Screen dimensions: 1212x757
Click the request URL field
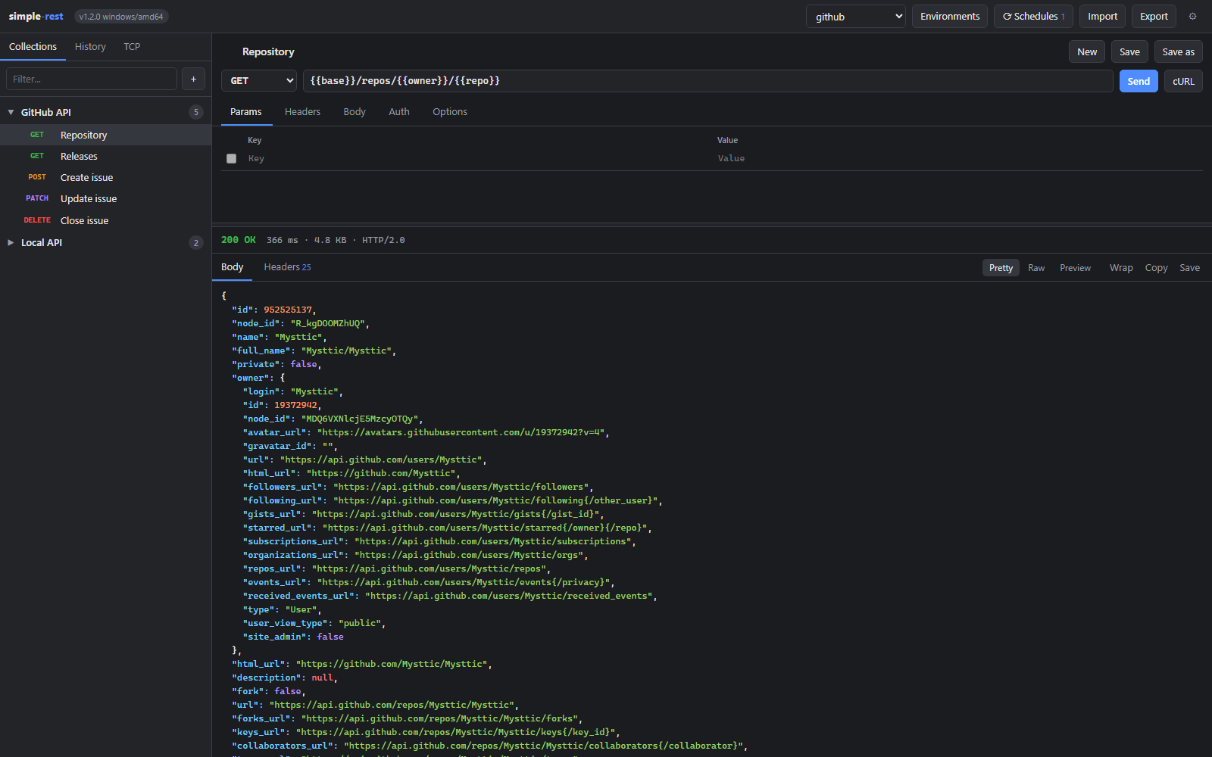point(708,81)
